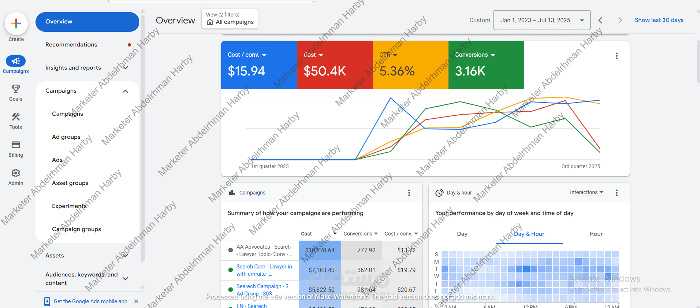Expand Insights and reports
700x308 pixels.
pos(125,68)
